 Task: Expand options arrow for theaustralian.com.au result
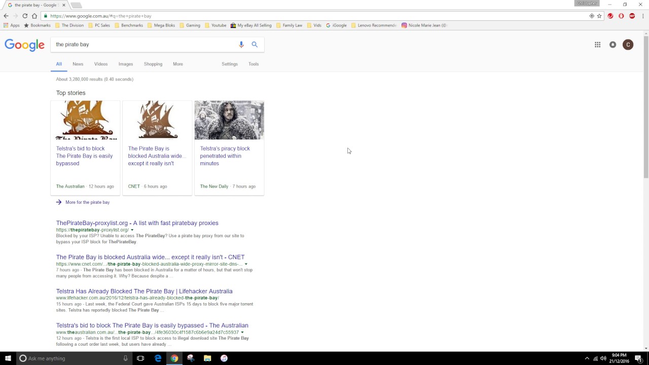point(242,333)
